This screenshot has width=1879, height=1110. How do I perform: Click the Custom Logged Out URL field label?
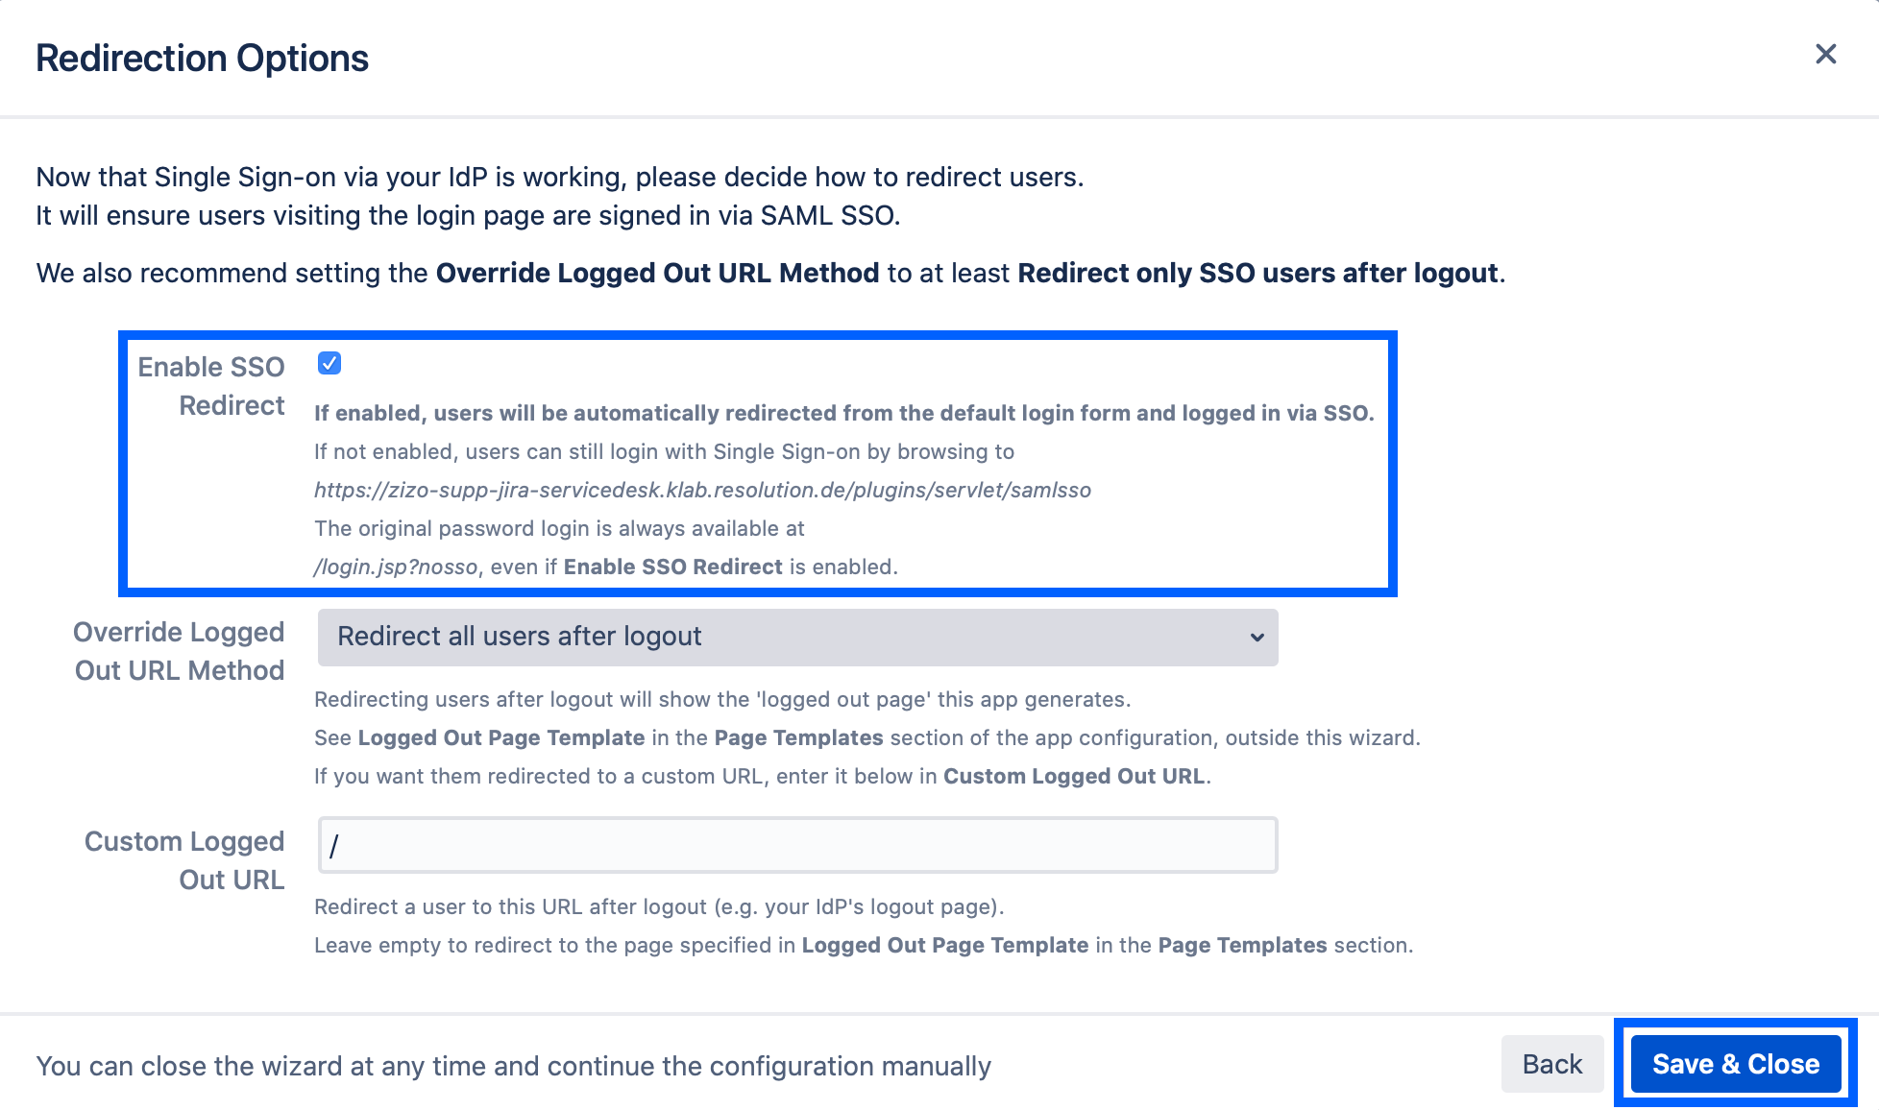tap(184, 860)
